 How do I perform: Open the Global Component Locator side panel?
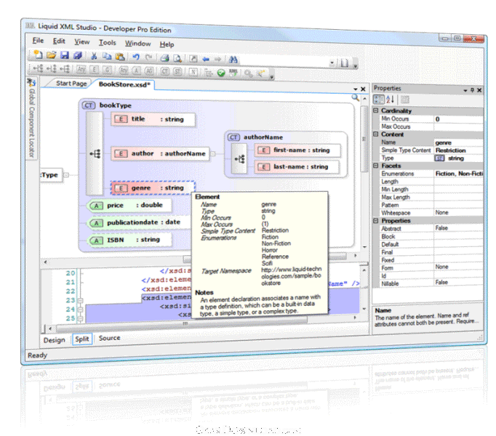coord(31,118)
